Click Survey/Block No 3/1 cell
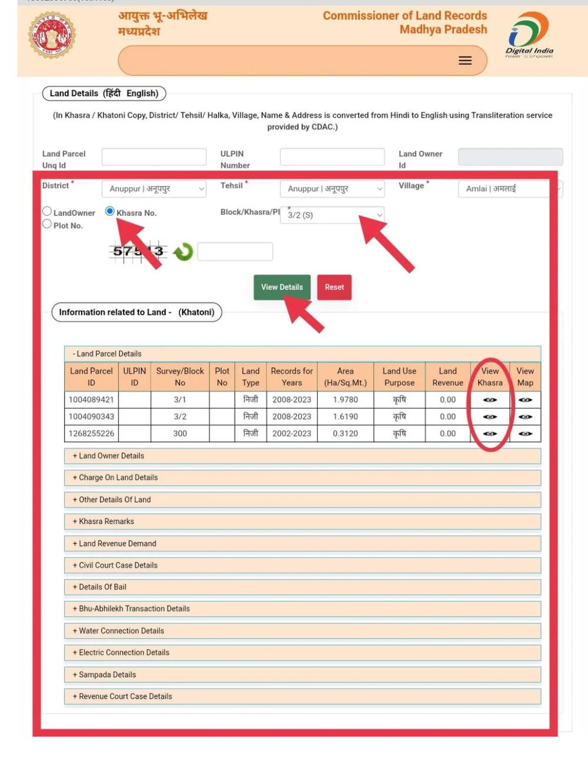Image resolution: width=588 pixels, height=759 pixels. click(180, 400)
